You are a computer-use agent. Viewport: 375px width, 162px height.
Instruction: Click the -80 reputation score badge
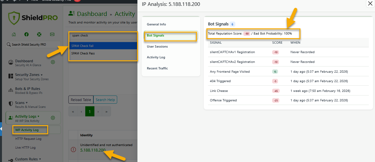247,34
